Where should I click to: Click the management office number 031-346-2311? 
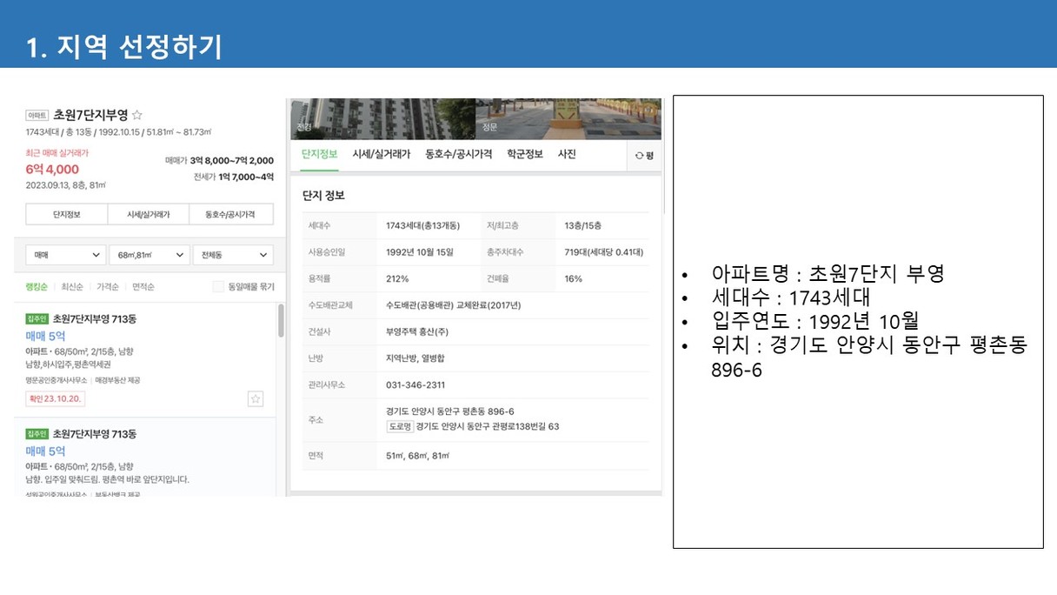coord(415,385)
